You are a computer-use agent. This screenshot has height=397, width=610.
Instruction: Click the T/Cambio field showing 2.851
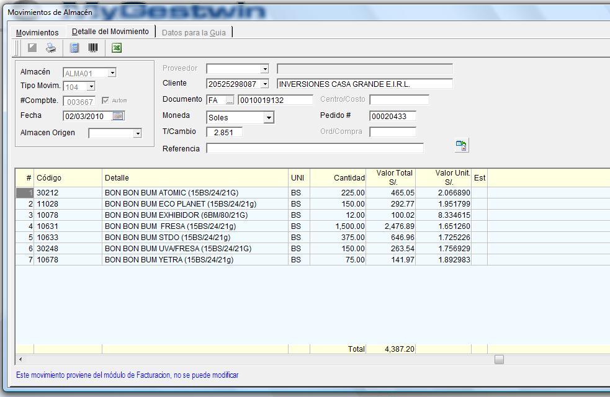tap(224, 132)
